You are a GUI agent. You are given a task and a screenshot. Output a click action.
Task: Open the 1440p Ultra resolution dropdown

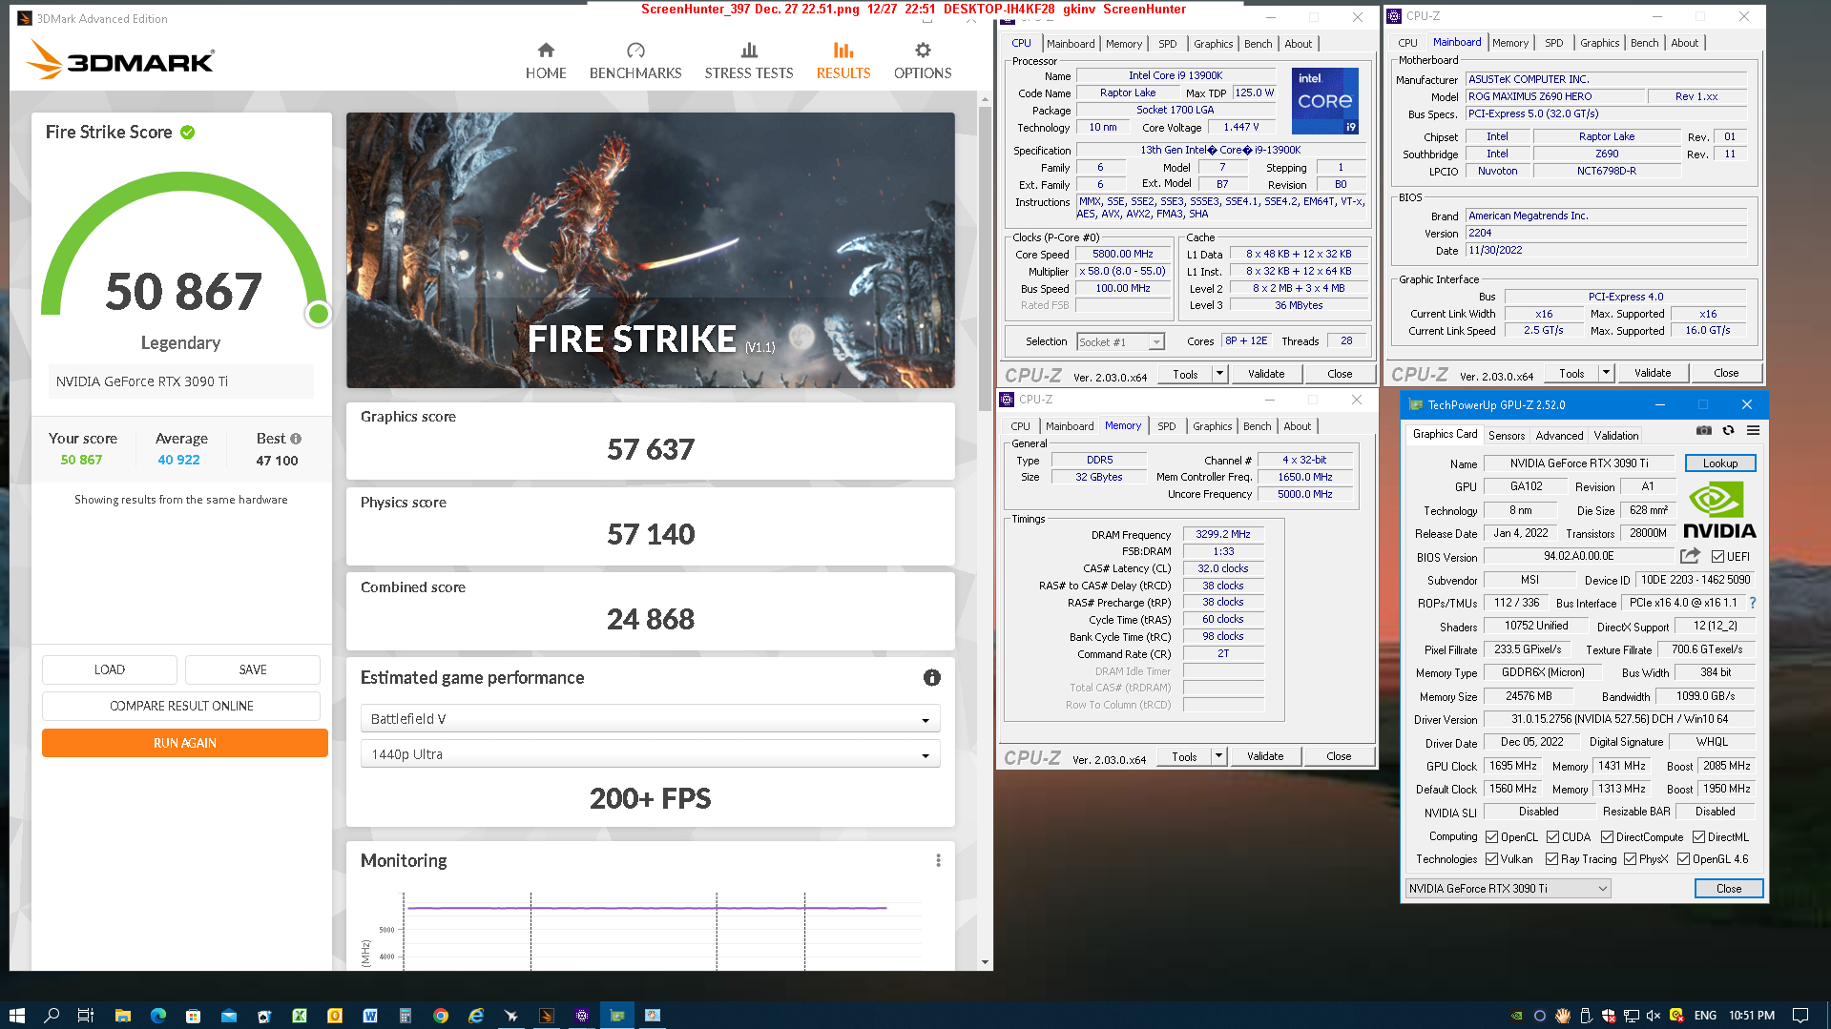point(650,754)
